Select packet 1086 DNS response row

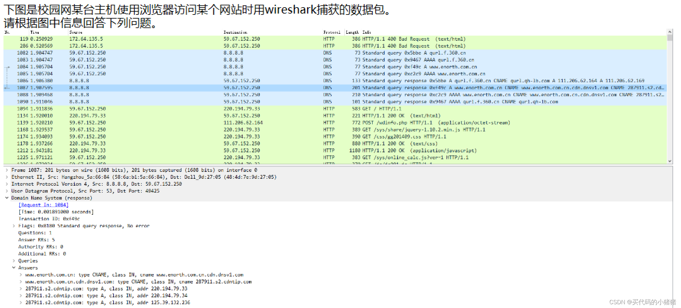coord(335,81)
